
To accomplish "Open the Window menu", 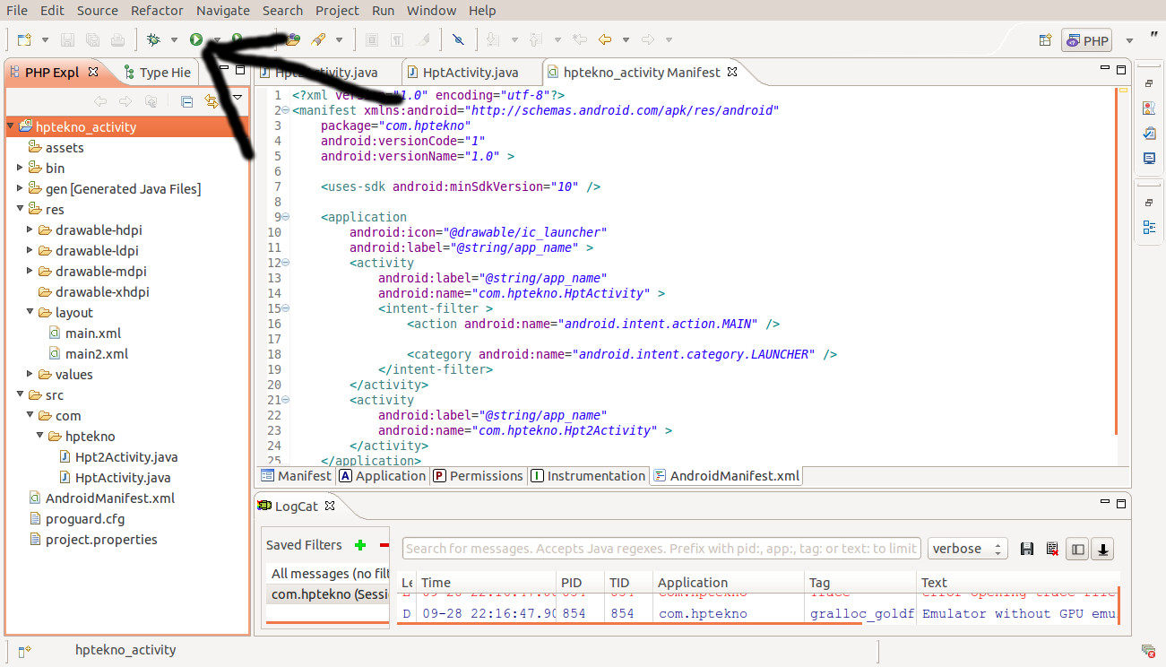I will (431, 11).
